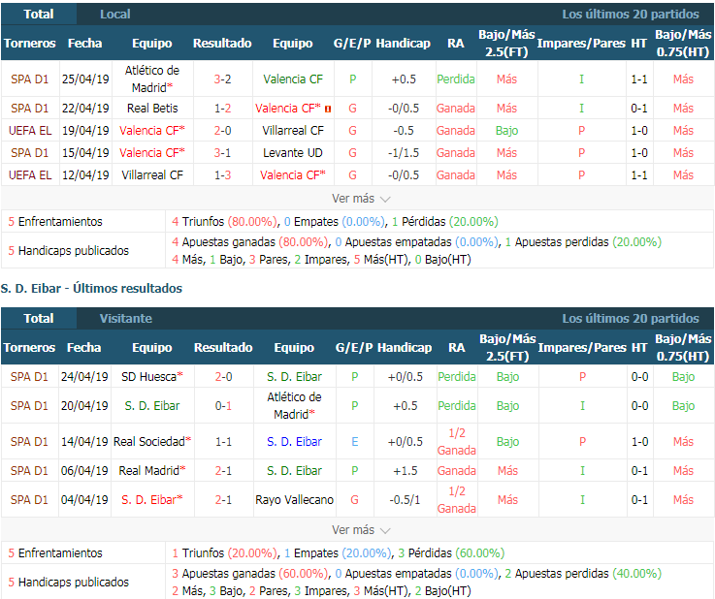Click 4 Apuestas ganadas (80.00%) text
This screenshot has height=599, width=715.
click(250, 242)
